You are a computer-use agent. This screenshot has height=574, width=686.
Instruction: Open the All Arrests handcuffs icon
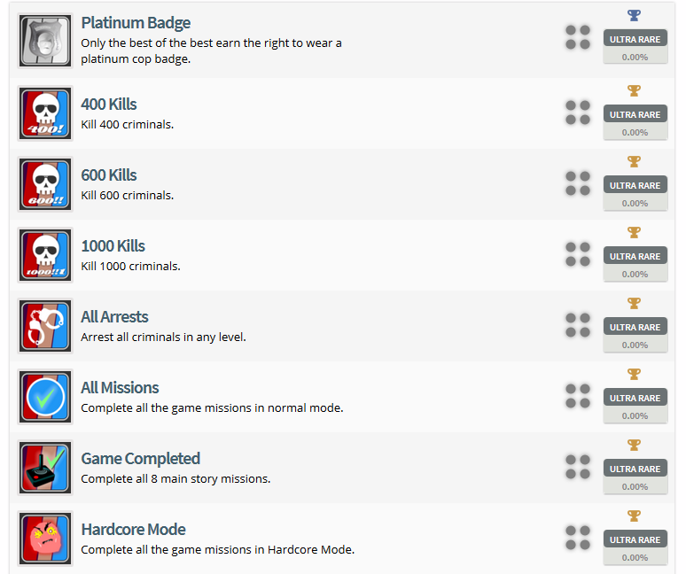click(45, 326)
